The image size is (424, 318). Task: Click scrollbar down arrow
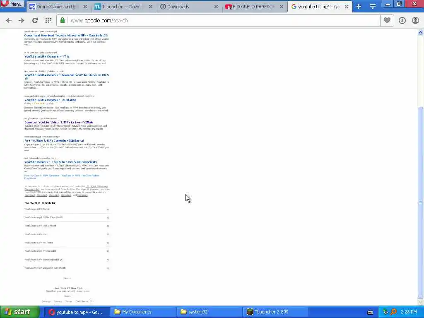(x=420, y=302)
